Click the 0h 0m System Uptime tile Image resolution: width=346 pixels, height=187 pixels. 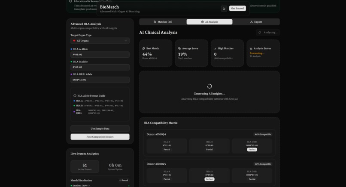click(x=115, y=166)
